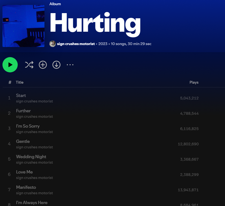Click the # column header

point(10,82)
